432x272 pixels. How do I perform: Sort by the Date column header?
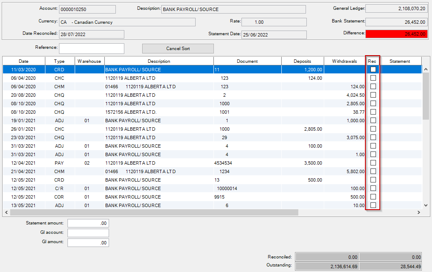[x=24, y=61]
